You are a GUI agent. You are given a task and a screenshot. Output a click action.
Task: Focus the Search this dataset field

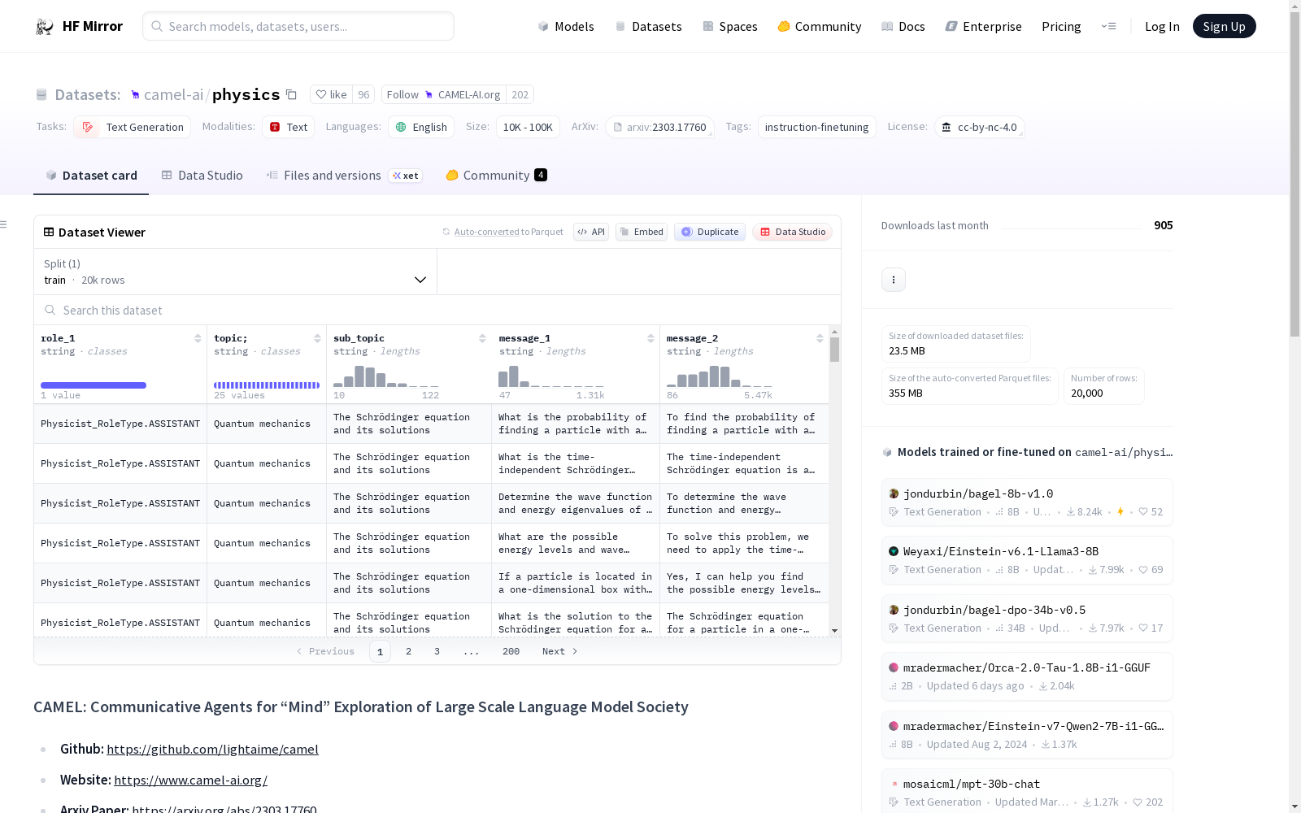[437, 310]
